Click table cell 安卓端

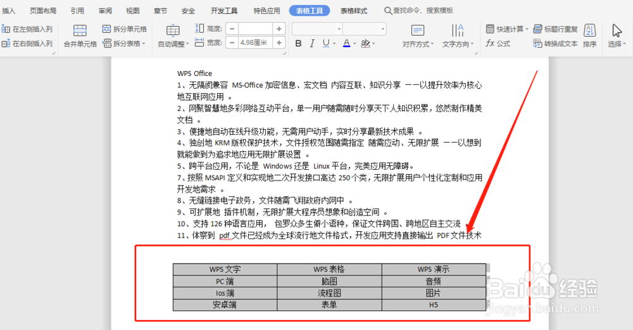[x=225, y=305]
